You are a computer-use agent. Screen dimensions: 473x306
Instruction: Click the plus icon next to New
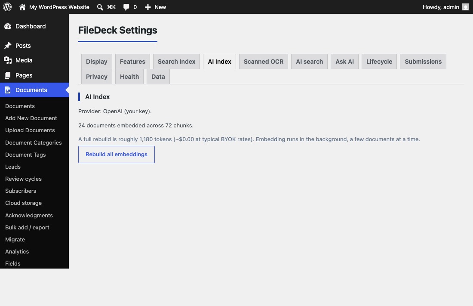[x=148, y=7]
